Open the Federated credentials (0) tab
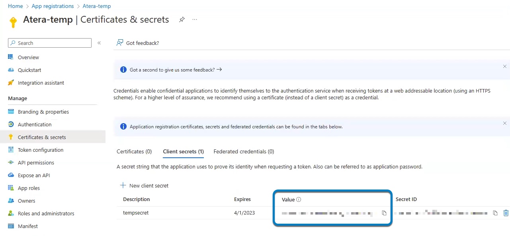The height and width of the screenshot is (236, 510). coord(244,151)
